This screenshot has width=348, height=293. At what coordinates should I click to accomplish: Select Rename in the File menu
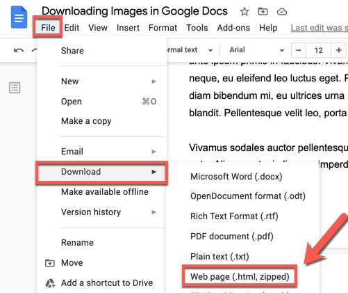(101, 243)
